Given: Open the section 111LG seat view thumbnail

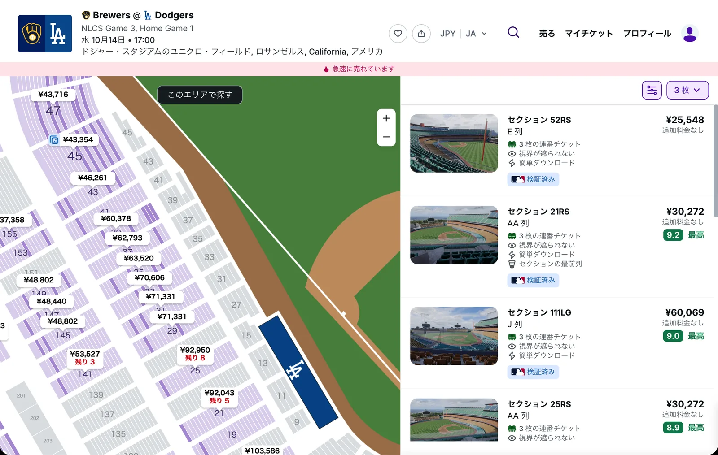Looking at the screenshot, I should 454,336.
